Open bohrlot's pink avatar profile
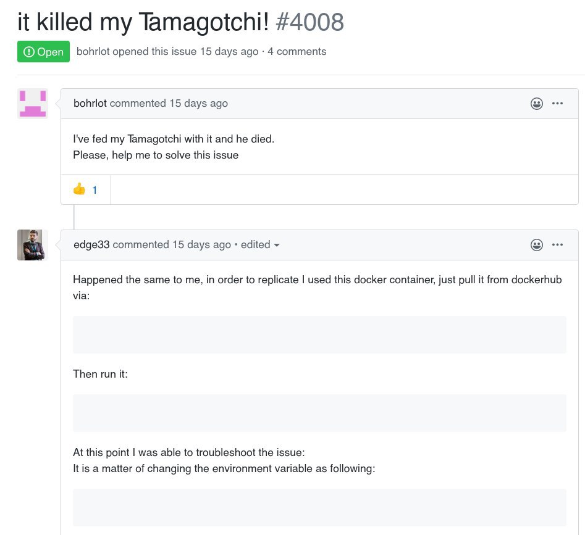The width and height of the screenshot is (585, 535). tap(33, 104)
